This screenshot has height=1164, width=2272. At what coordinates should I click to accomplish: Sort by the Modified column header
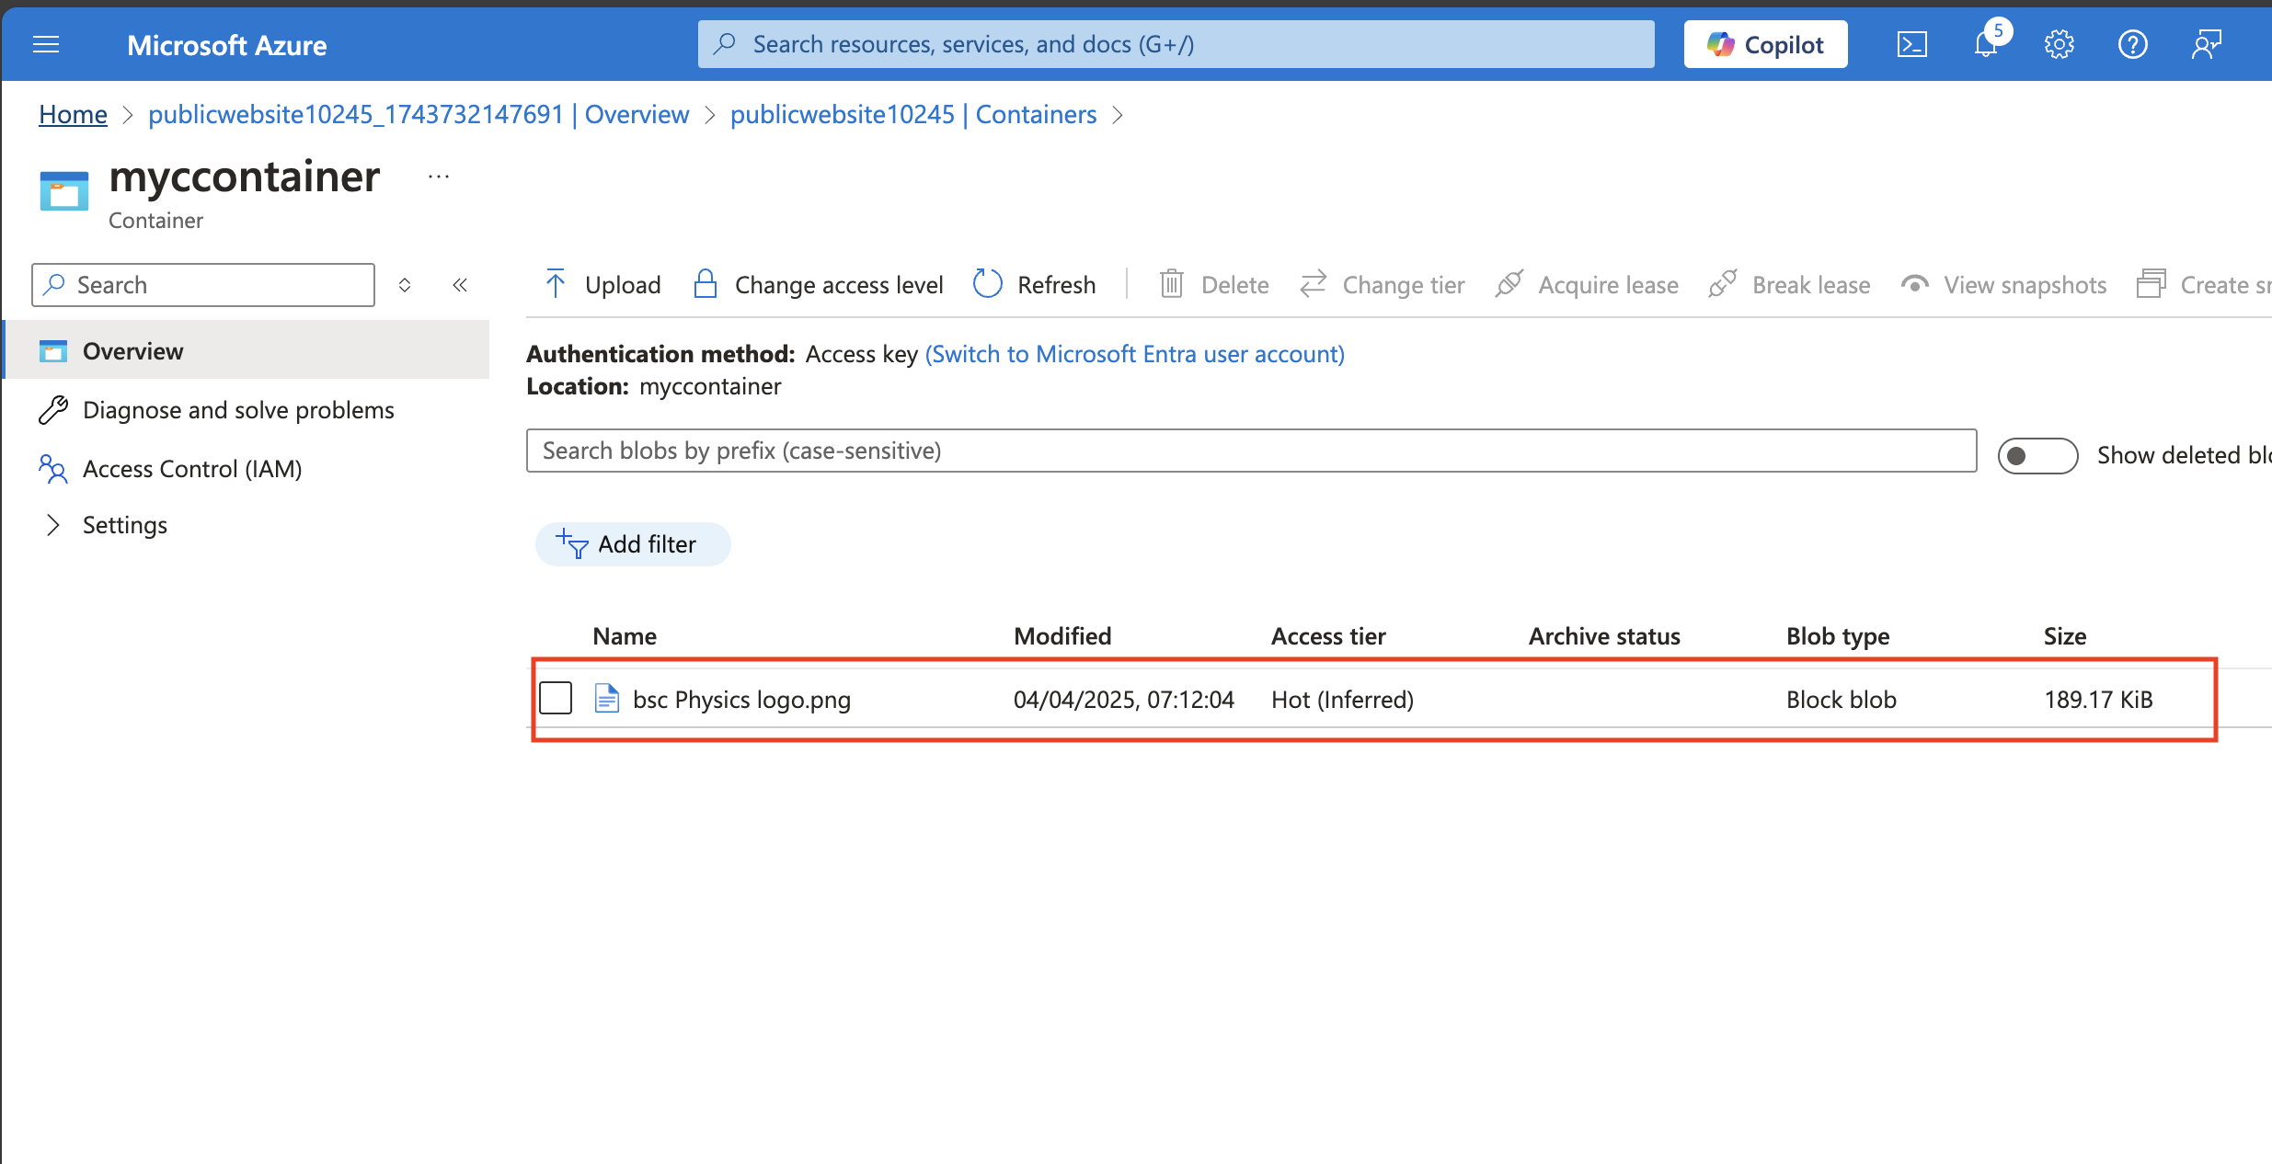(1062, 636)
